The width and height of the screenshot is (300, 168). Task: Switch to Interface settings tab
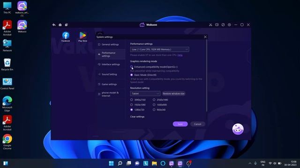tap(110, 64)
